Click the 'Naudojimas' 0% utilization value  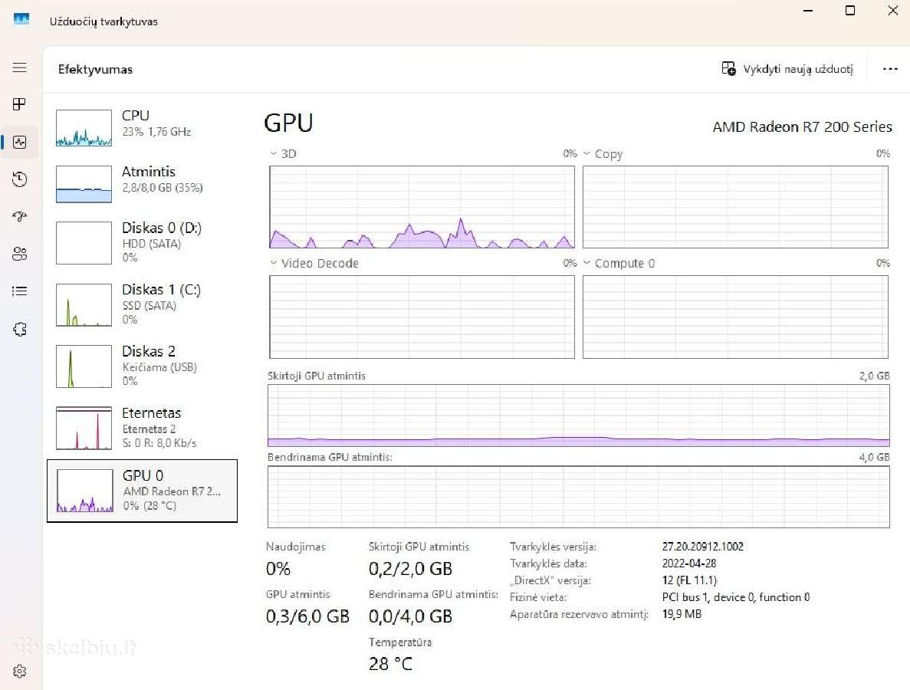click(278, 569)
